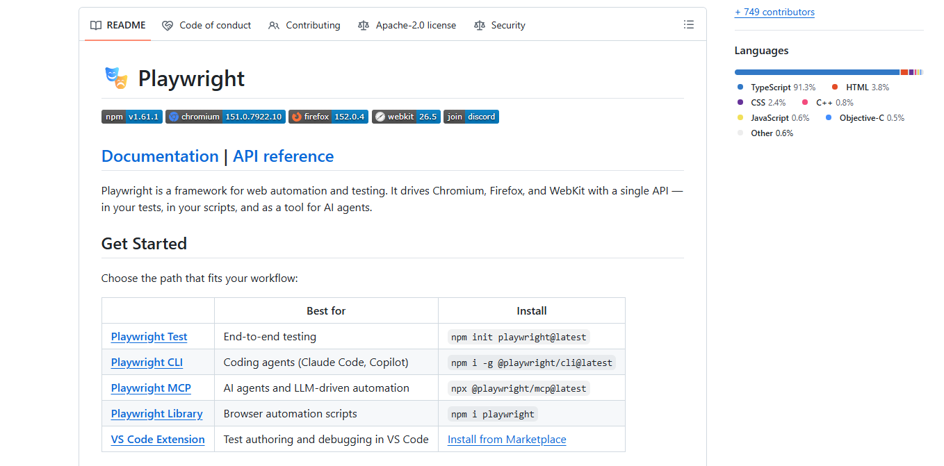The height and width of the screenshot is (466, 944).
Task: Click the Coding agents (Claude Code, Copilot) cell
Action: pyautogui.click(x=326, y=363)
